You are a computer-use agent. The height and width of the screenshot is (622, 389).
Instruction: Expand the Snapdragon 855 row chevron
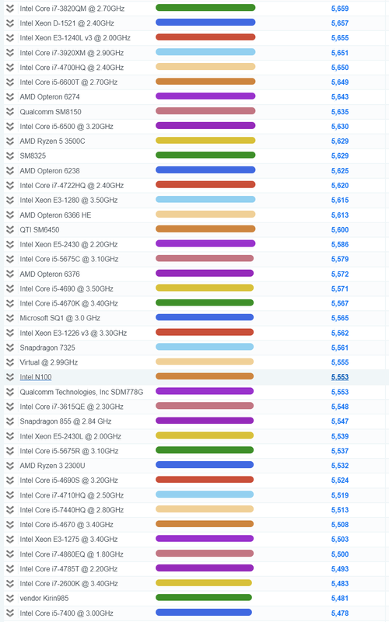point(10,421)
